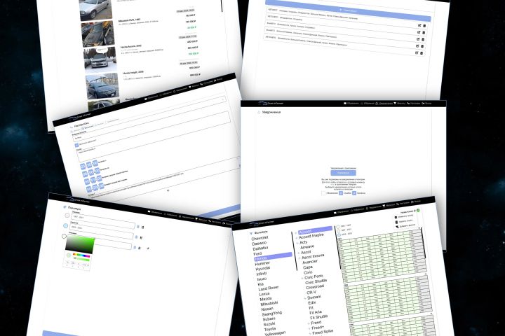Click trash icon next to second Палитра input
Screen dimensions: 505x336
141,237
